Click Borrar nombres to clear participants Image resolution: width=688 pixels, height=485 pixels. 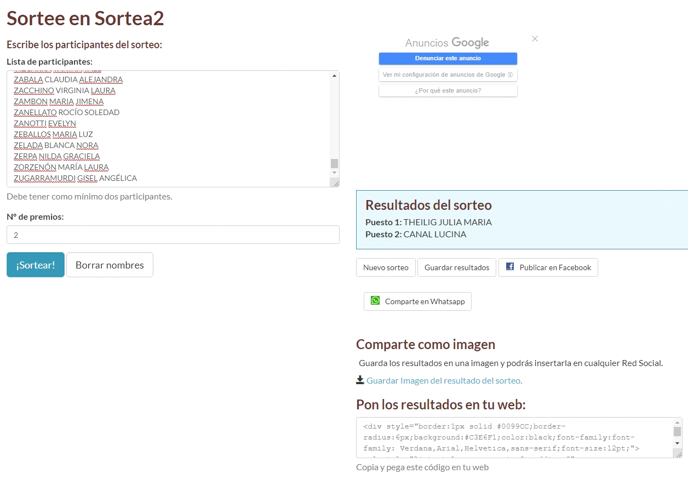pyautogui.click(x=110, y=265)
